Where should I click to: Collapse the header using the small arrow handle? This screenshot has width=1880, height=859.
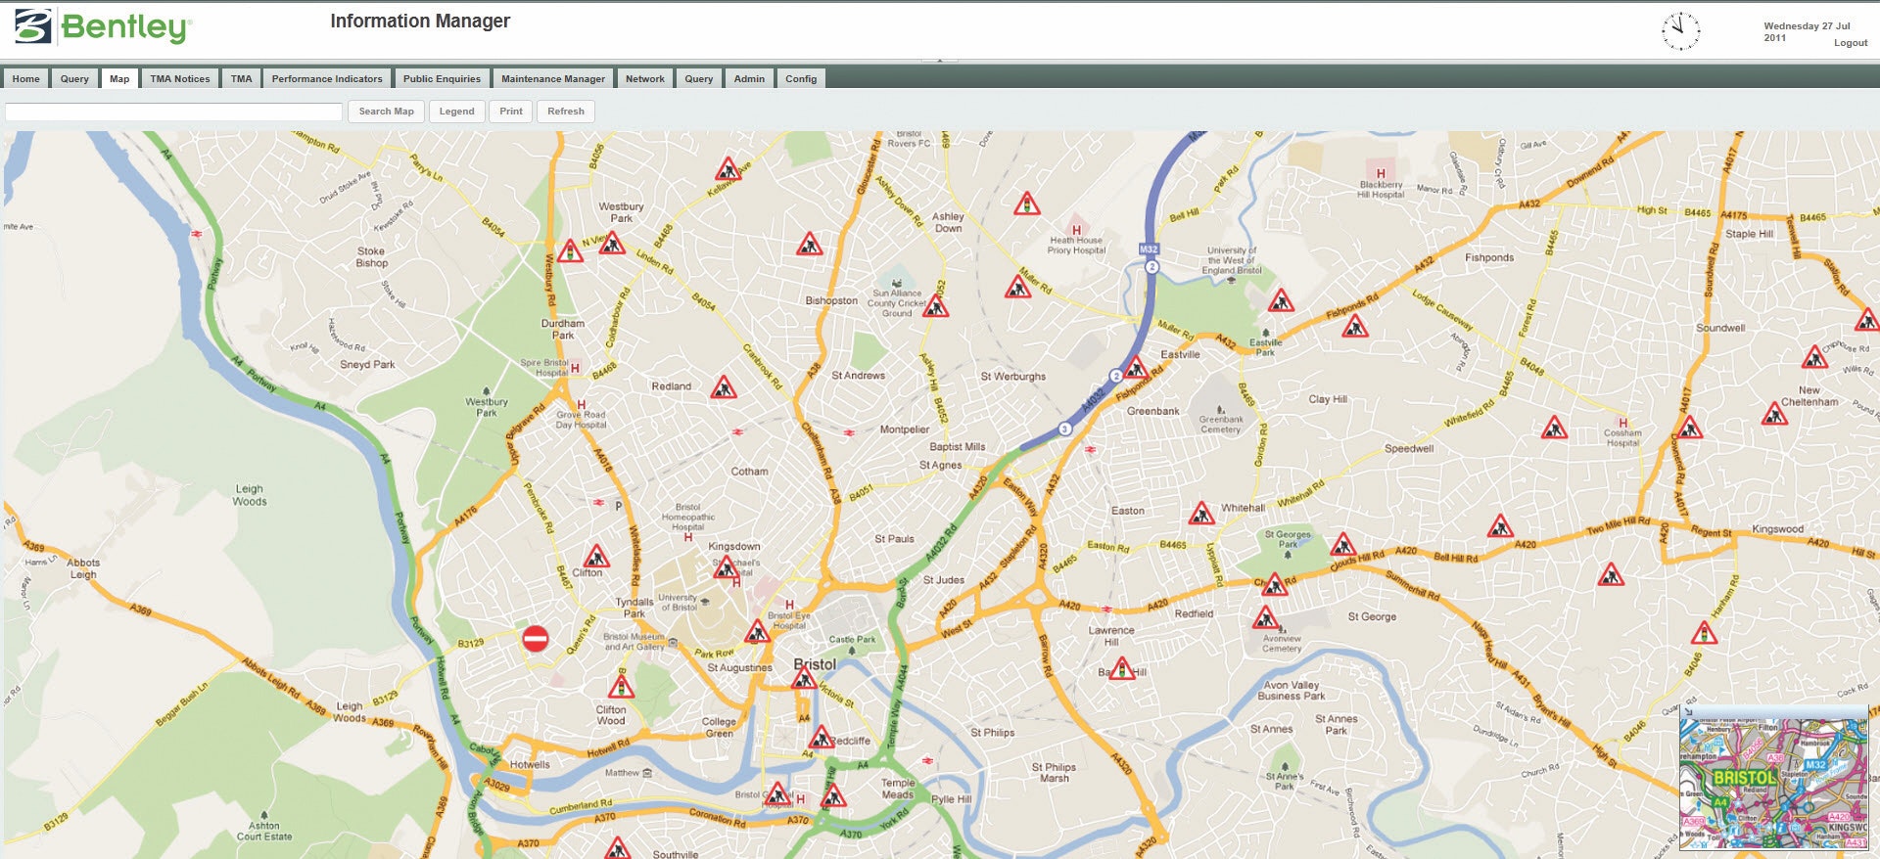pos(939,61)
